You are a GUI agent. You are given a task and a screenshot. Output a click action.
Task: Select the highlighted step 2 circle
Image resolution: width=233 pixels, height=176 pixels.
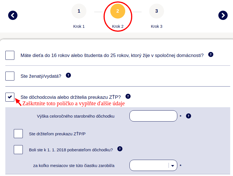coord(118,11)
